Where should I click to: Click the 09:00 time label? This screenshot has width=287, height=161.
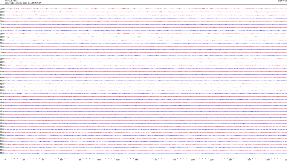[2, 65]
